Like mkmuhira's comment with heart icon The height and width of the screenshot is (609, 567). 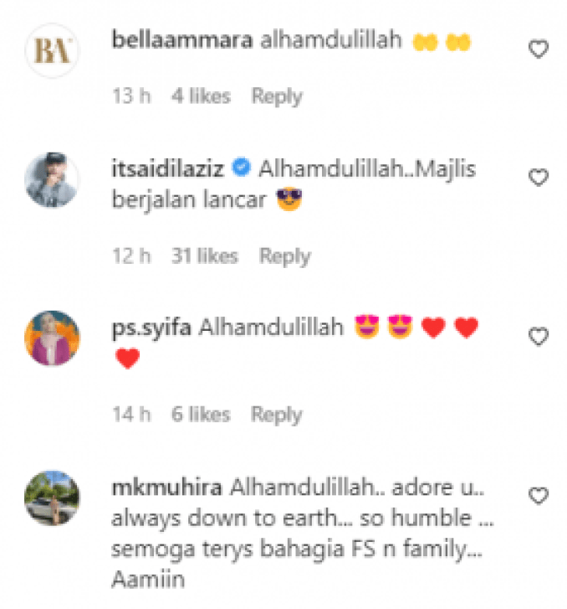539,496
